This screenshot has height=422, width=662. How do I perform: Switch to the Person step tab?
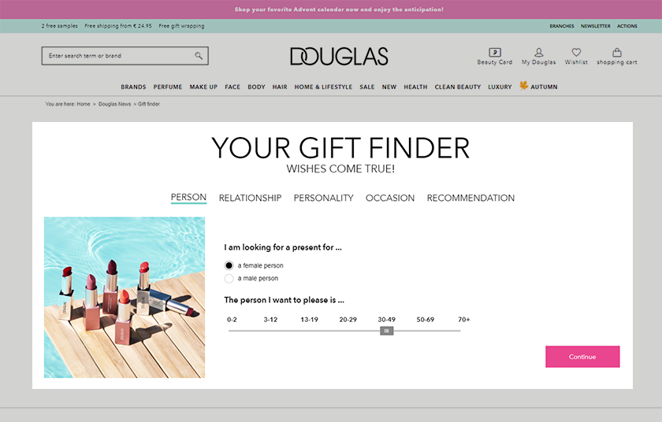point(188,198)
